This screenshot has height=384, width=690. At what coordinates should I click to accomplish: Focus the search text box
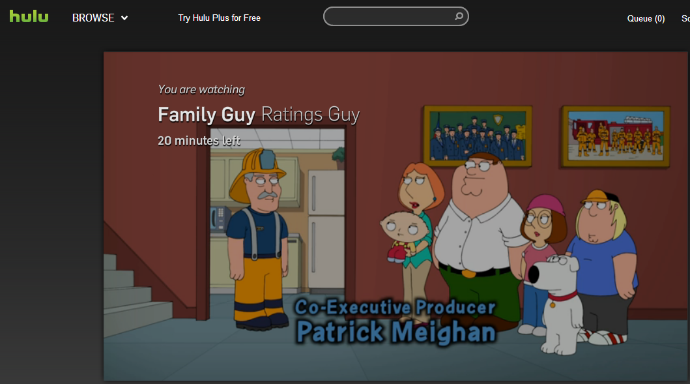click(x=390, y=16)
